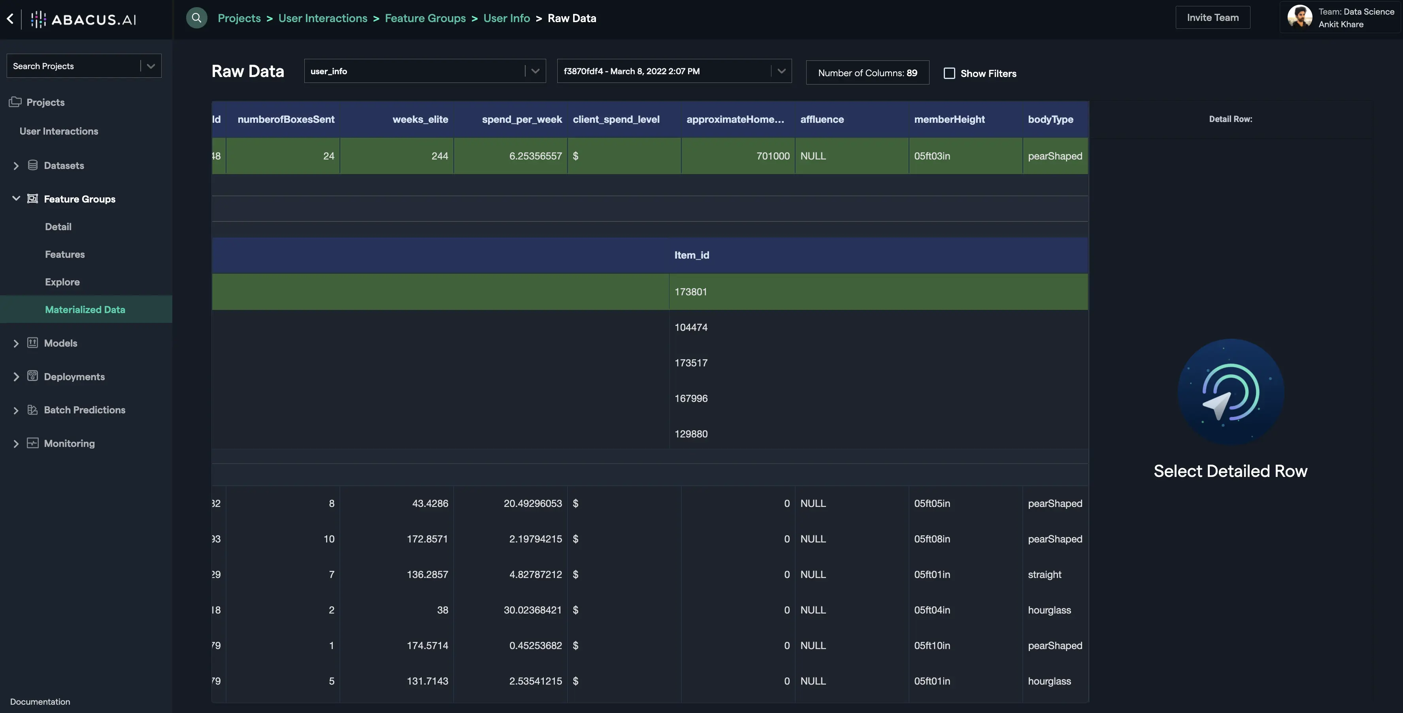The height and width of the screenshot is (713, 1403).
Task: Click the Monitoring icon in sidebar
Action: (x=33, y=443)
